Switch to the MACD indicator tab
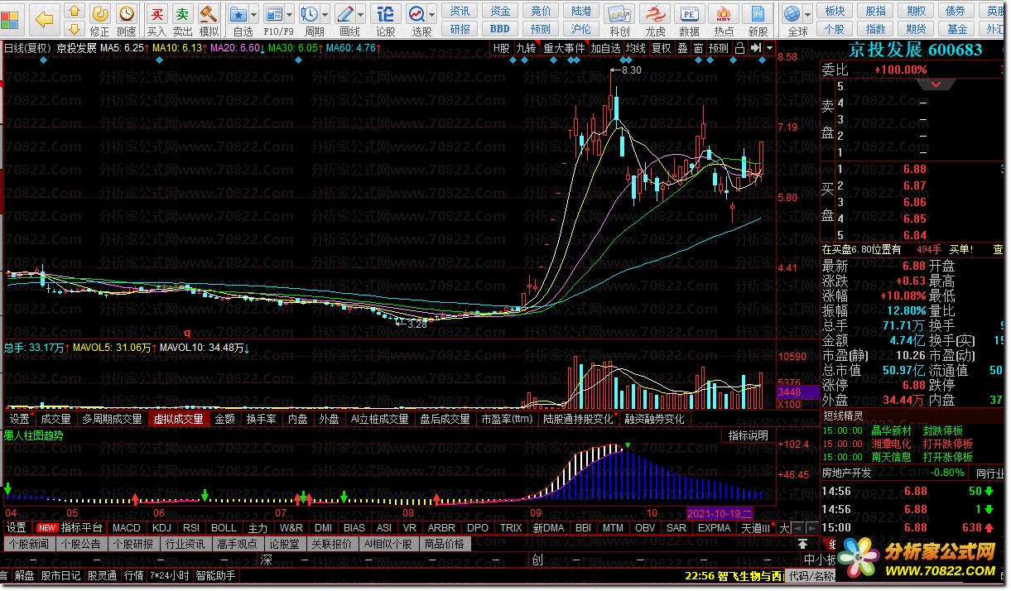 coord(127,527)
